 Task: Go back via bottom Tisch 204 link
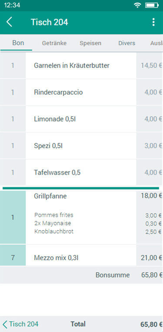21,324
